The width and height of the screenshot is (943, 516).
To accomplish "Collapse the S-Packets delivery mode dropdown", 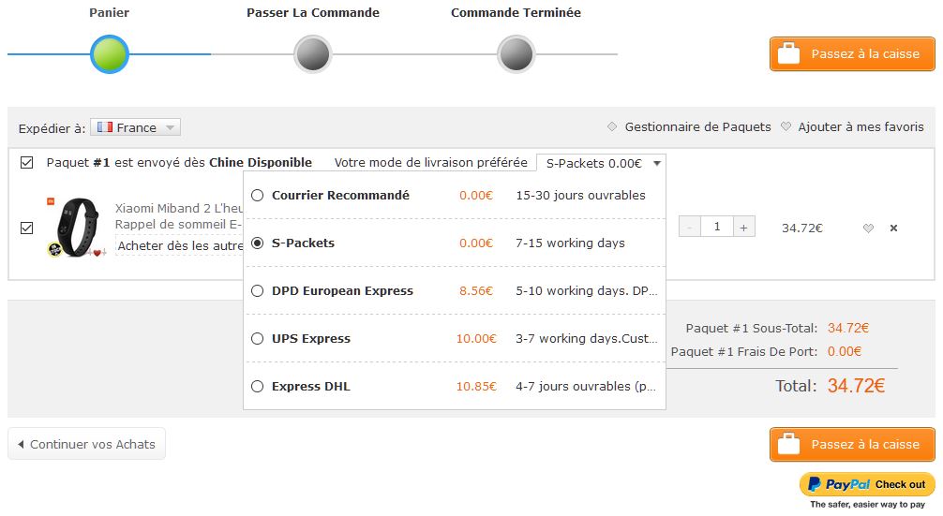I will click(601, 163).
